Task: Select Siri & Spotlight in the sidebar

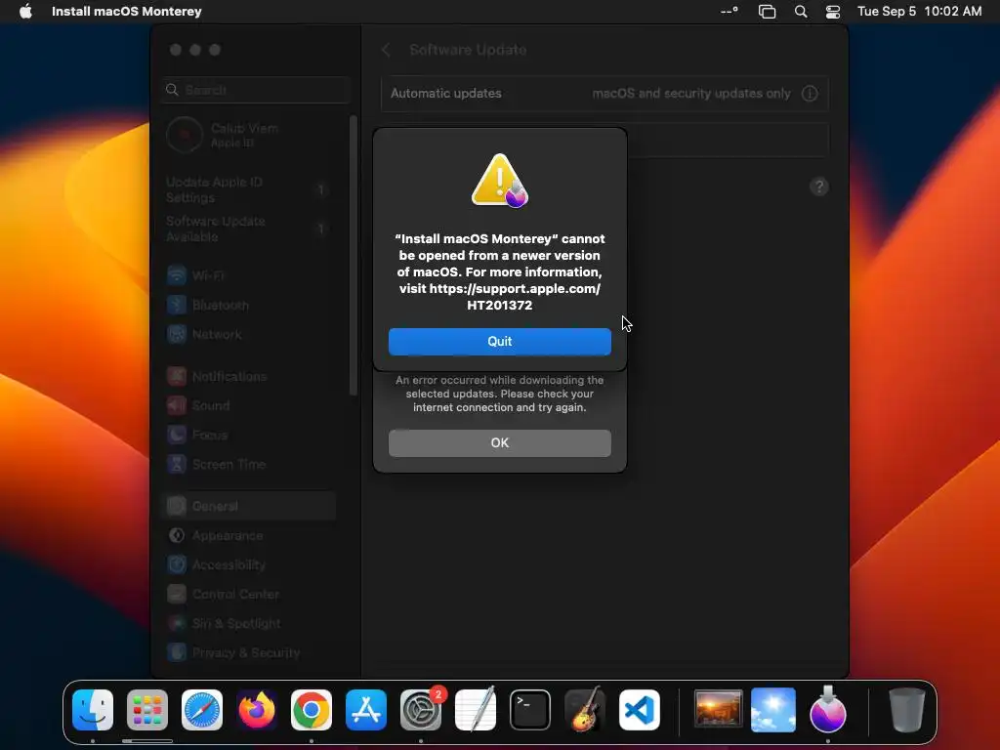Action: [x=249, y=624]
